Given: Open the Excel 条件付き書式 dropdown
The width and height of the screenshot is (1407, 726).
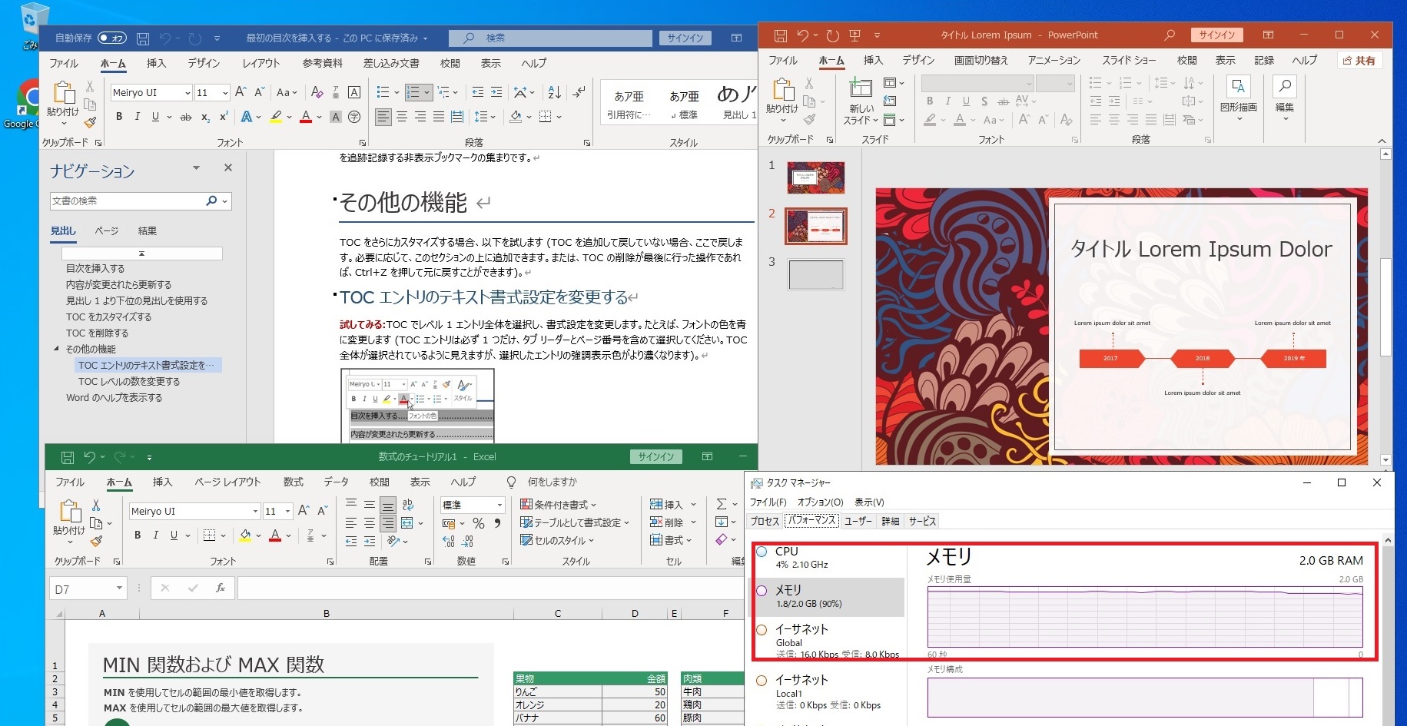Looking at the screenshot, I should coord(559,505).
